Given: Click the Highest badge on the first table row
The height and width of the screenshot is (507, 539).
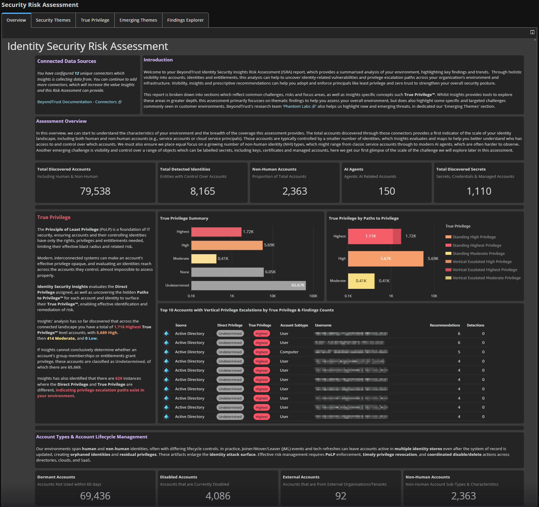Looking at the screenshot, I should [261, 333].
